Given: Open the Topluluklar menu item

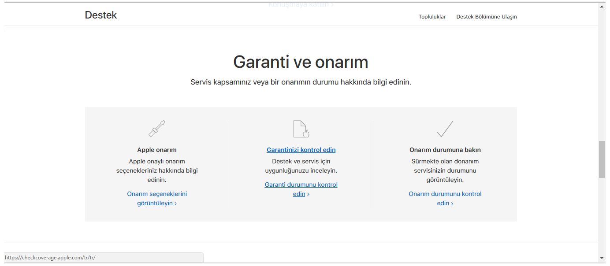Looking at the screenshot, I should (x=432, y=17).
